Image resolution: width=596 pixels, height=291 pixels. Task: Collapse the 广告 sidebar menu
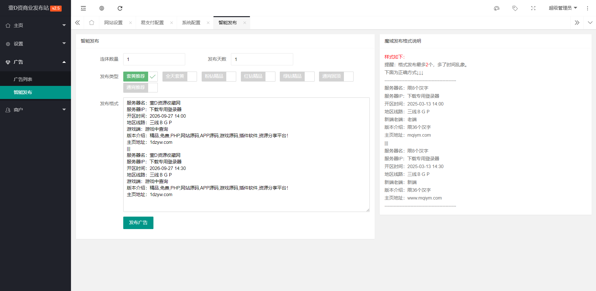[x=35, y=62]
